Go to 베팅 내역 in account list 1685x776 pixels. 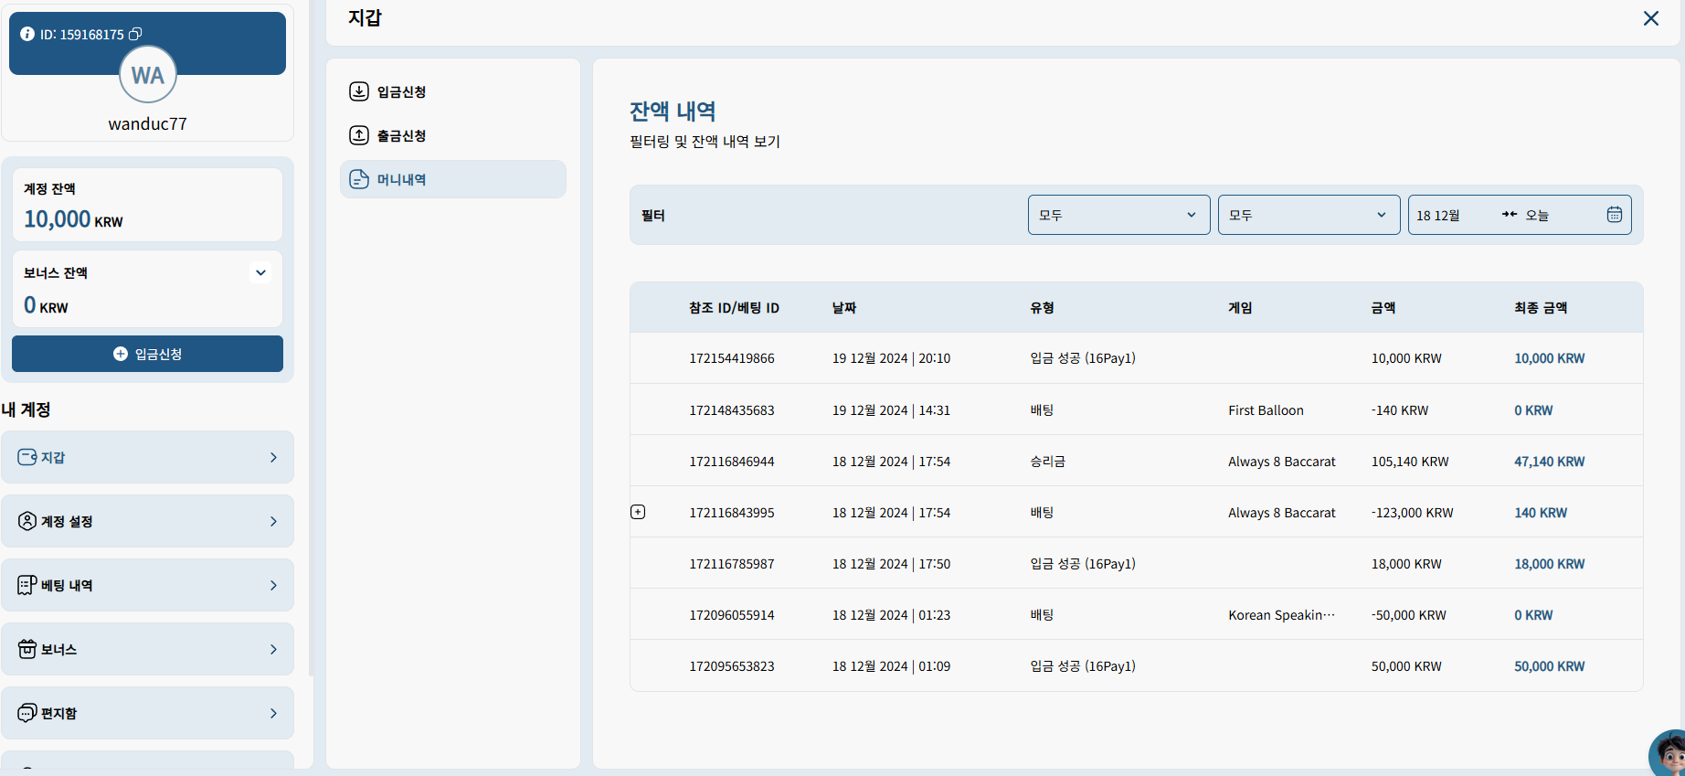click(x=148, y=585)
